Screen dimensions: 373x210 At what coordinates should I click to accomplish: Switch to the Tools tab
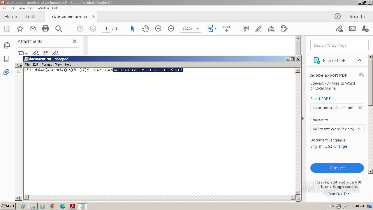tap(31, 17)
